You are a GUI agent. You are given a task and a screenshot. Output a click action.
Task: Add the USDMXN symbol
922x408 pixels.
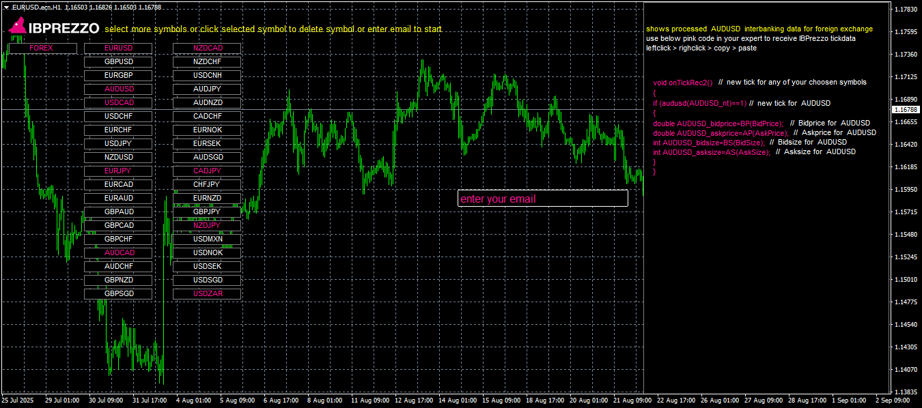tap(207, 239)
